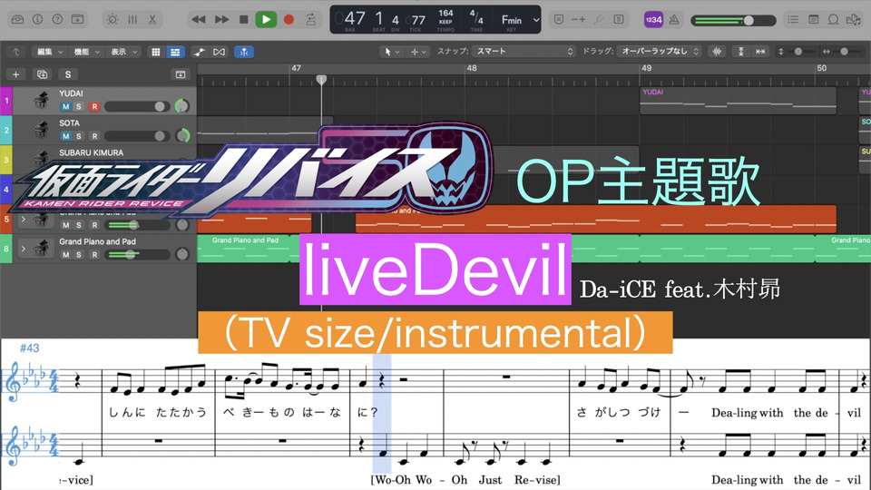Unmute the YUDAI track
The image size is (871, 490).
click(x=65, y=107)
